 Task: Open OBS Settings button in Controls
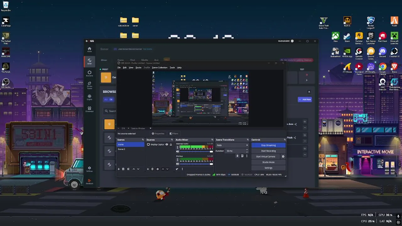click(x=268, y=168)
